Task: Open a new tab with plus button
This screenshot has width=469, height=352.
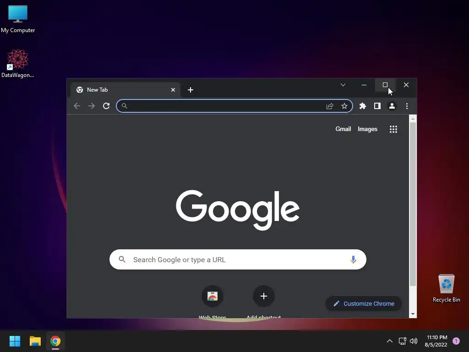Action: point(191,90)
